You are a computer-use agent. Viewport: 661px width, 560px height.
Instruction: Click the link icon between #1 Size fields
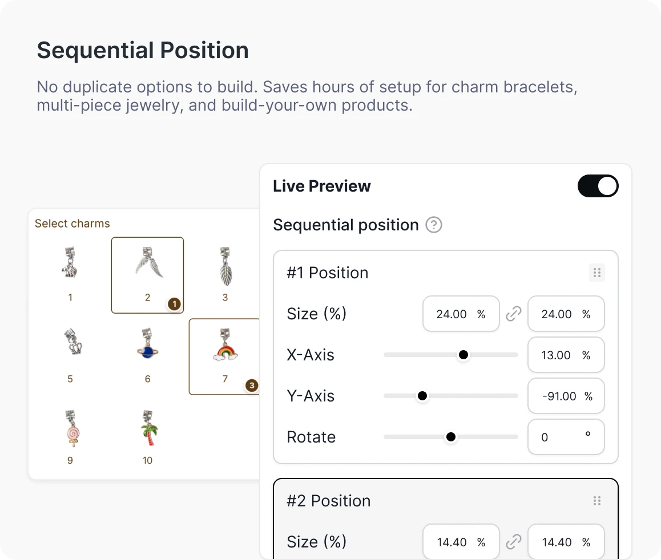514,314
